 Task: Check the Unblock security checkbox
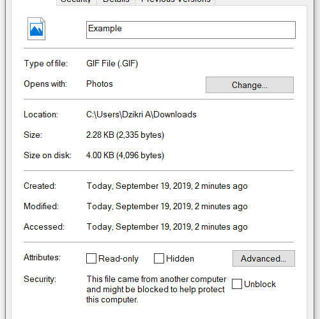point(237,284)
